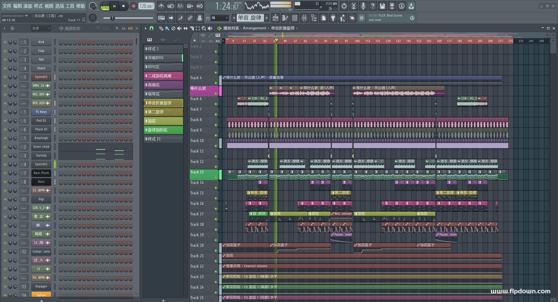Select the 加花 pattern in picker
558x302 pixels.
click(x=163, y=121)
